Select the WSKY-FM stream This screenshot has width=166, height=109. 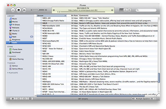point(96,87)
